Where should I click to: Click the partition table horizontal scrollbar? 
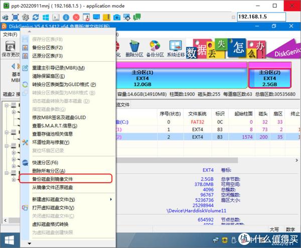[177, 160]
